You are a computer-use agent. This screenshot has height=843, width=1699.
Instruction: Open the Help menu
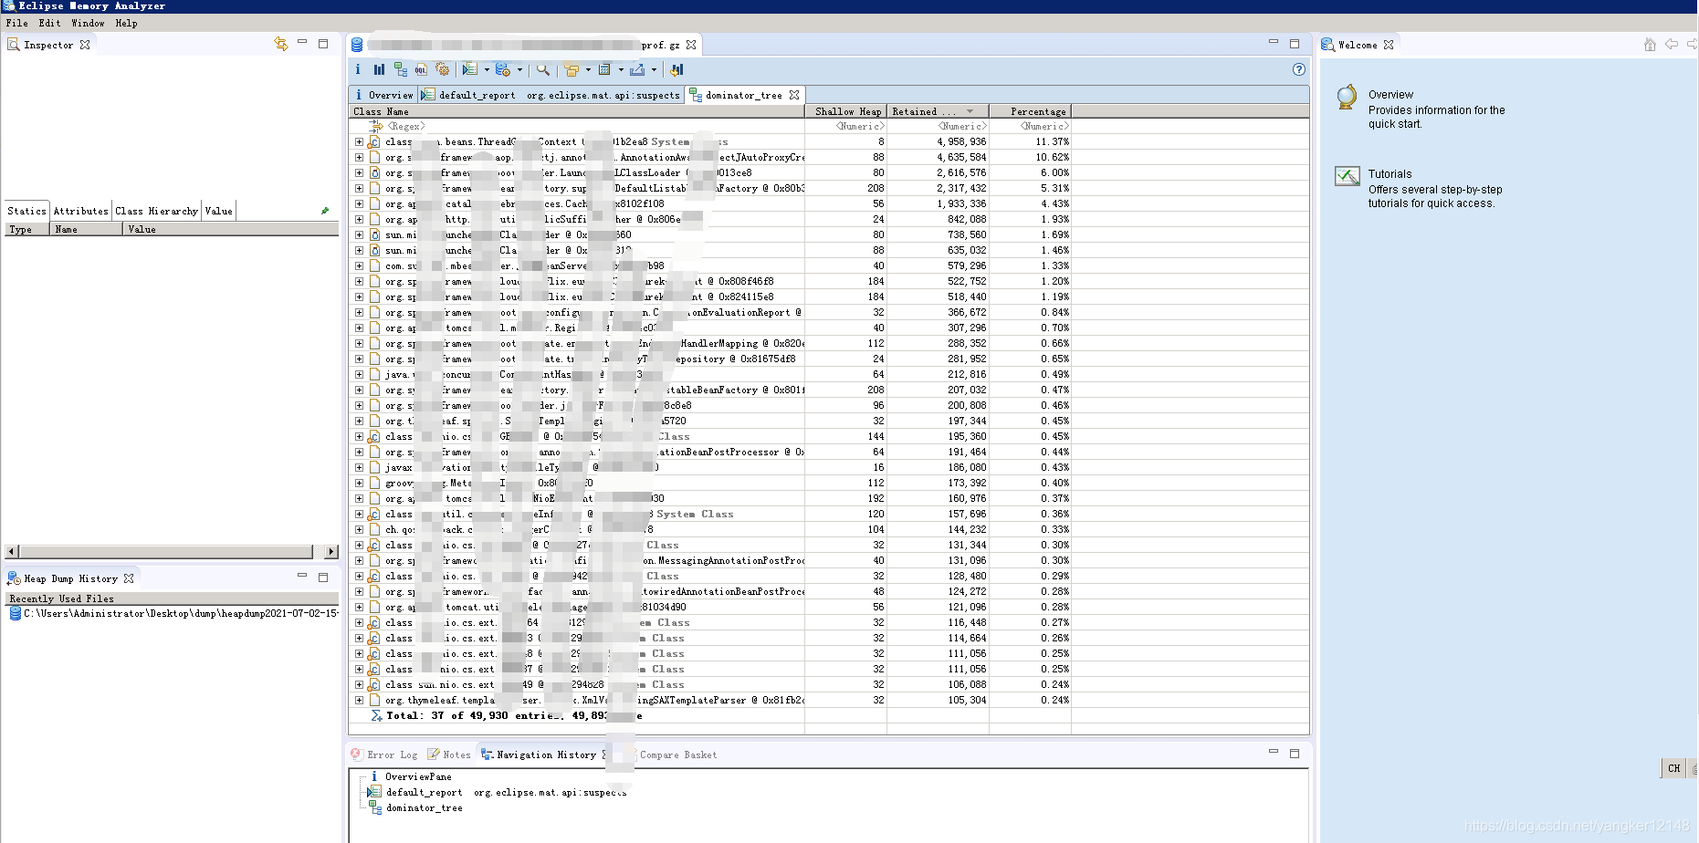[126, 23]
